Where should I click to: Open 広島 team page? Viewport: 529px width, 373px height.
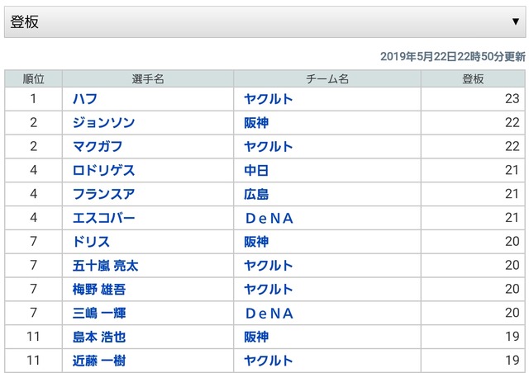(x=256, y=194)
